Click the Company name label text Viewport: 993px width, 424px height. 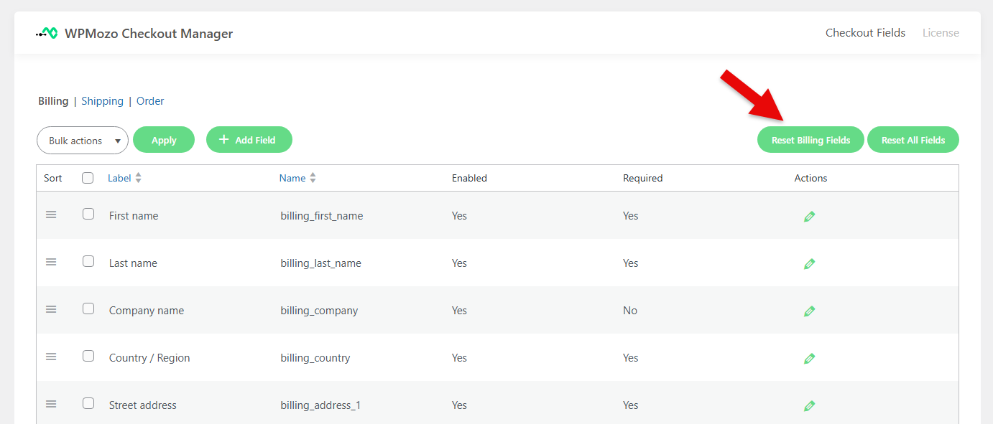(x=147, y=311)
